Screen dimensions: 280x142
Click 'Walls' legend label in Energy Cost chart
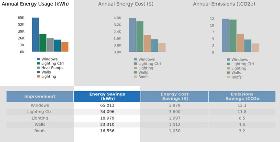pyautogui.click(x=143, y=72)
